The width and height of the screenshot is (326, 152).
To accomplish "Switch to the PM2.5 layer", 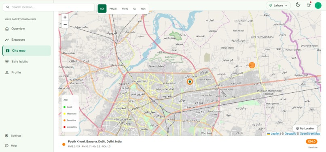I will [113, 9].
